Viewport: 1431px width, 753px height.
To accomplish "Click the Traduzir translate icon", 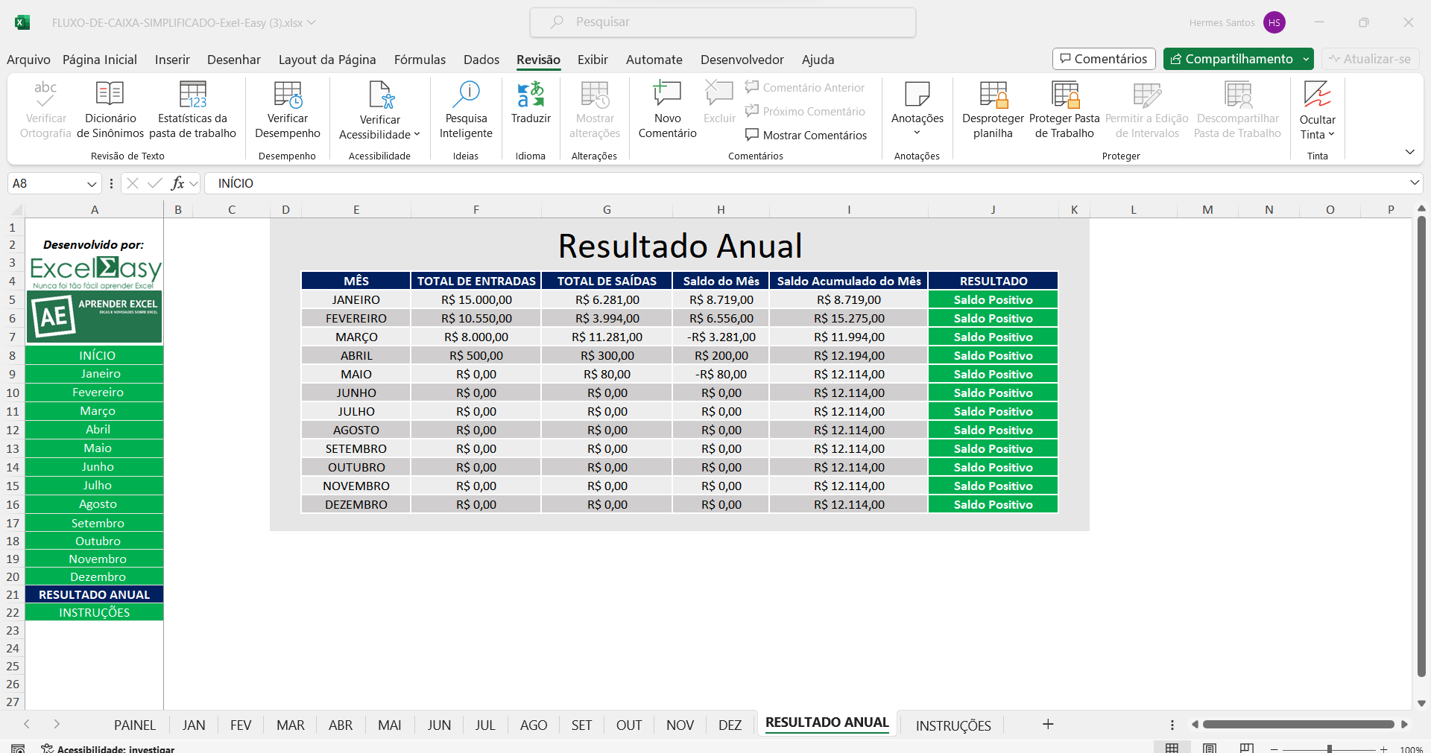I will [531, 95].
